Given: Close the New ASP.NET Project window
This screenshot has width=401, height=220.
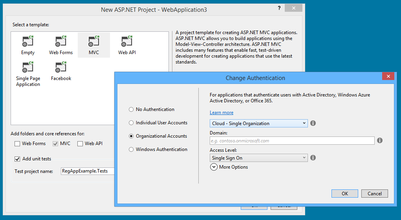Looking at the screenshot, I should (x=294, y=8).
